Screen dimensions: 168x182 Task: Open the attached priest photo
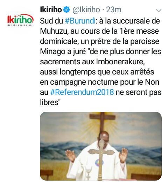coord(101,146)
